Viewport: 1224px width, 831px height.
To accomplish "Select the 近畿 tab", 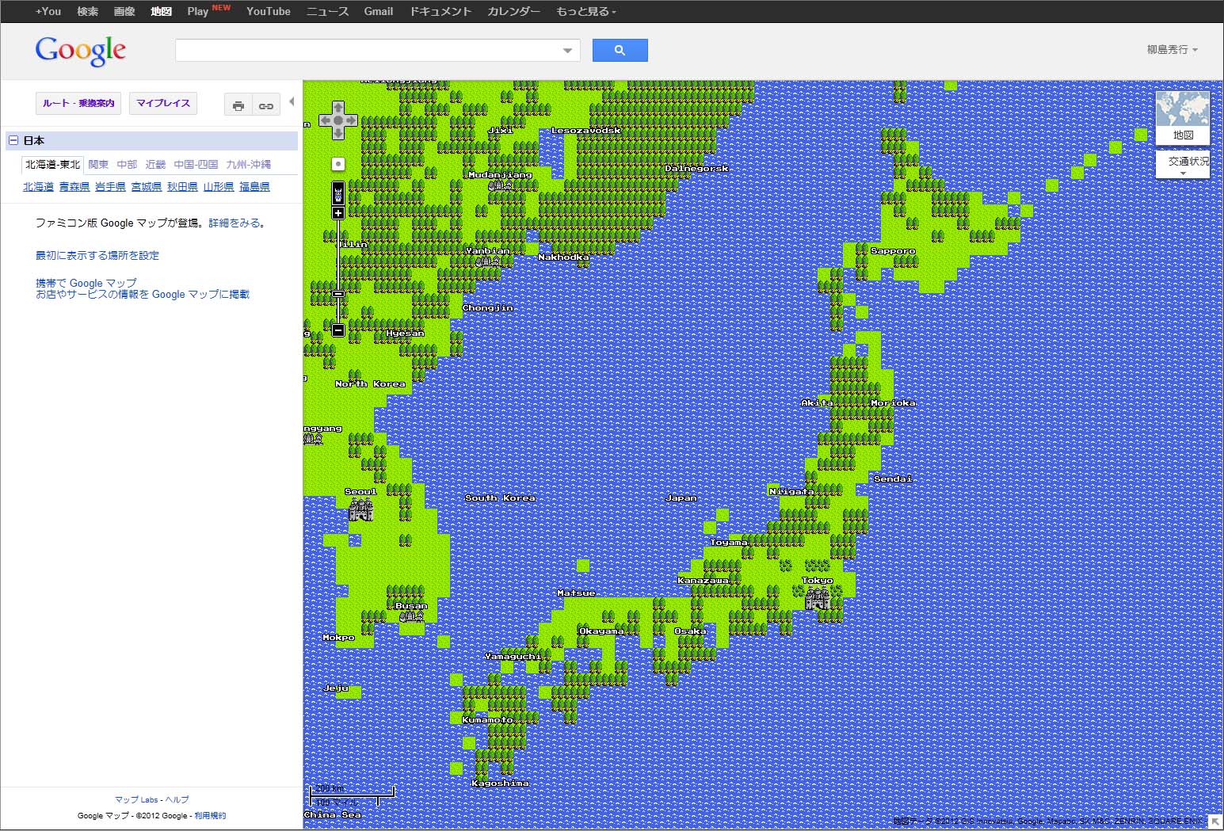I will tap(155, 165).
